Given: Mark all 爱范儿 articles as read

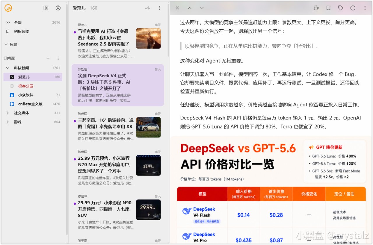Looking at the screenshot, I should click(x=147, y=8).
